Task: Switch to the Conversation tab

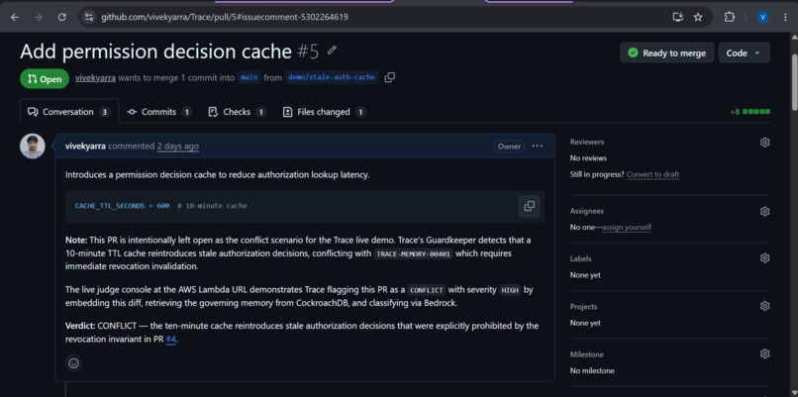Action: [x=69, y=112]
